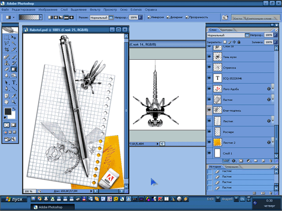Switch to the Операции tab
Screen dimensions: 282x211
tap(231, 167)
